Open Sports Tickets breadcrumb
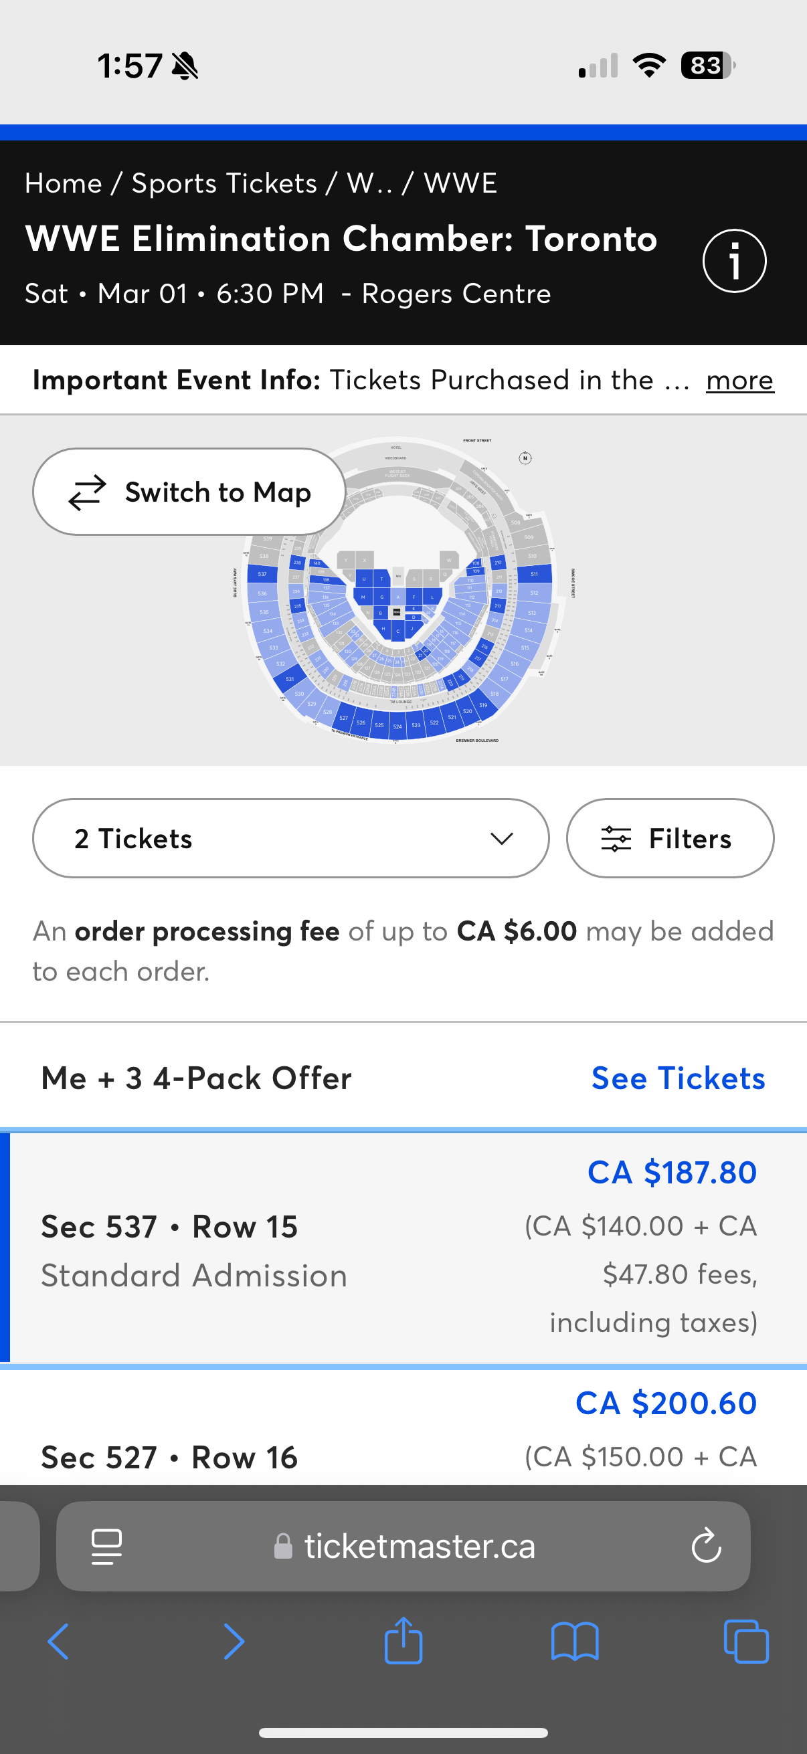The image size is (807, 1754). [x=224, y=183]
